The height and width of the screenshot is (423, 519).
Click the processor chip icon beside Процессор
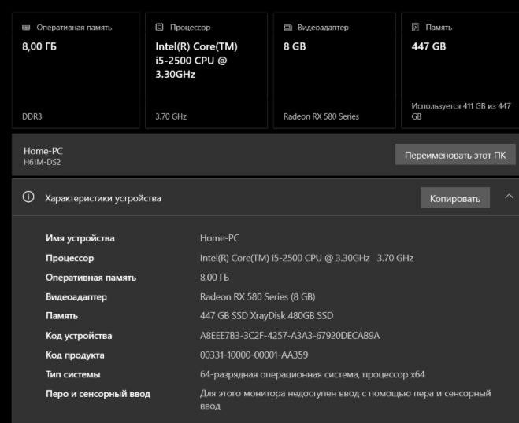point(159,27)
